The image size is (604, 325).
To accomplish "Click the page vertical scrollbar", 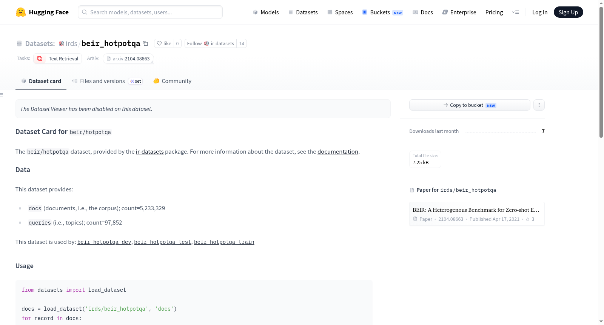I will click(601, 72).
